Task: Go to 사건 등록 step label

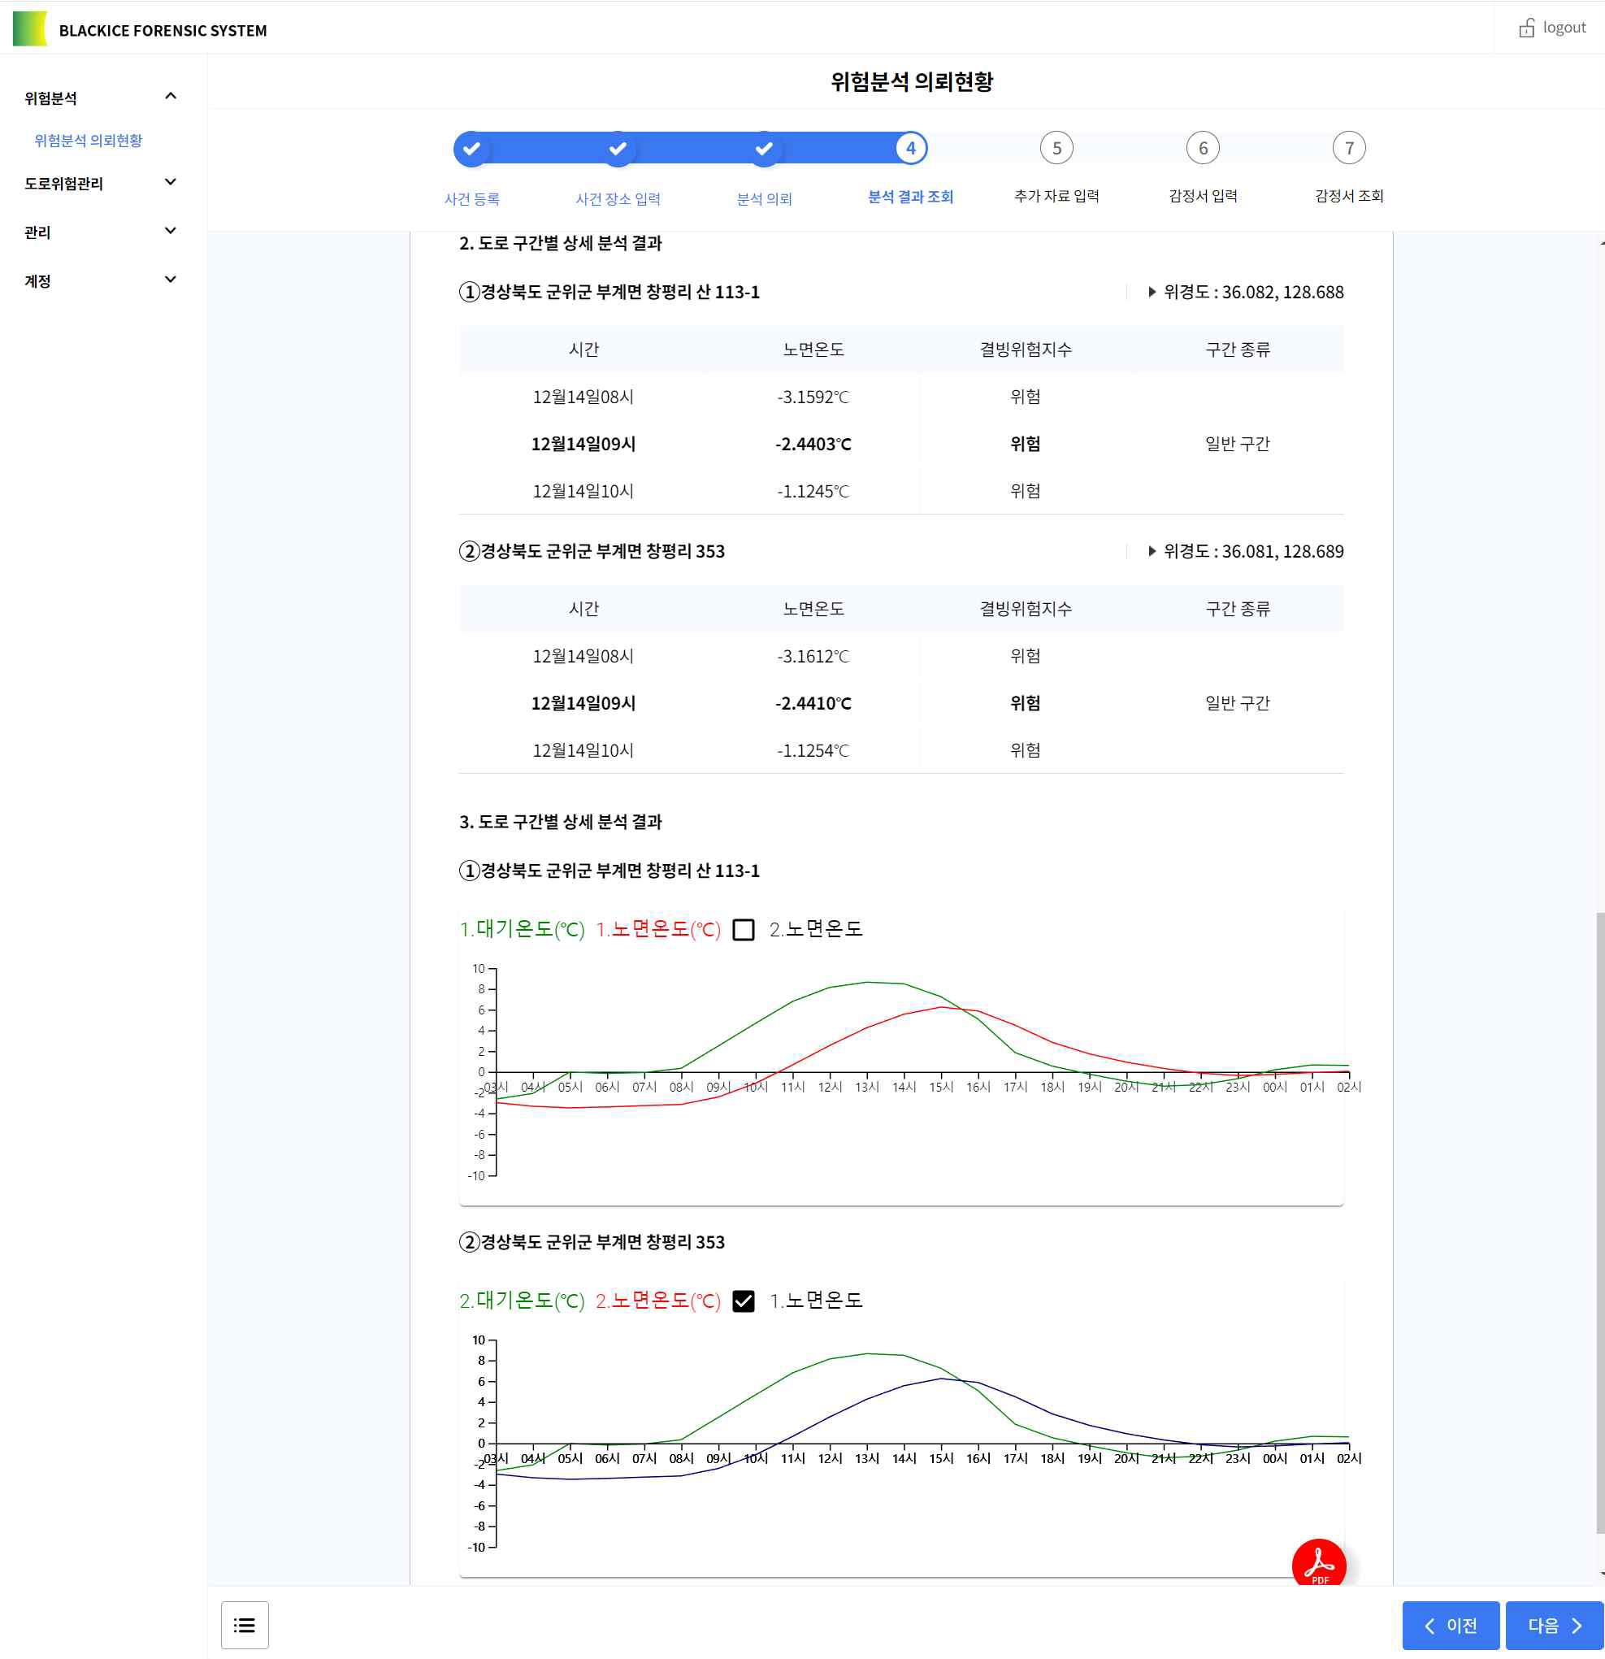Action: 471,199
